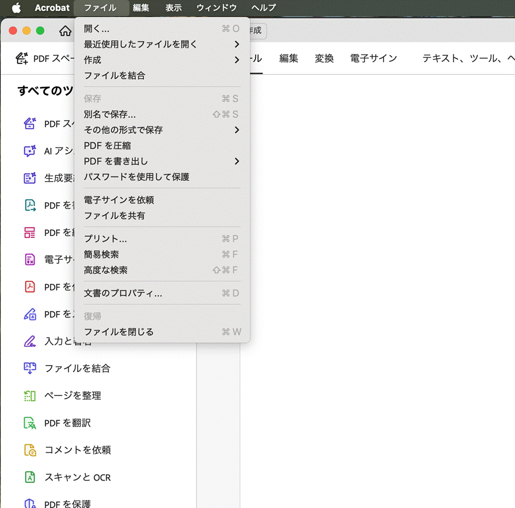Open PDF を保護 tool
515x508 pixels.
(x=68, y=504)
